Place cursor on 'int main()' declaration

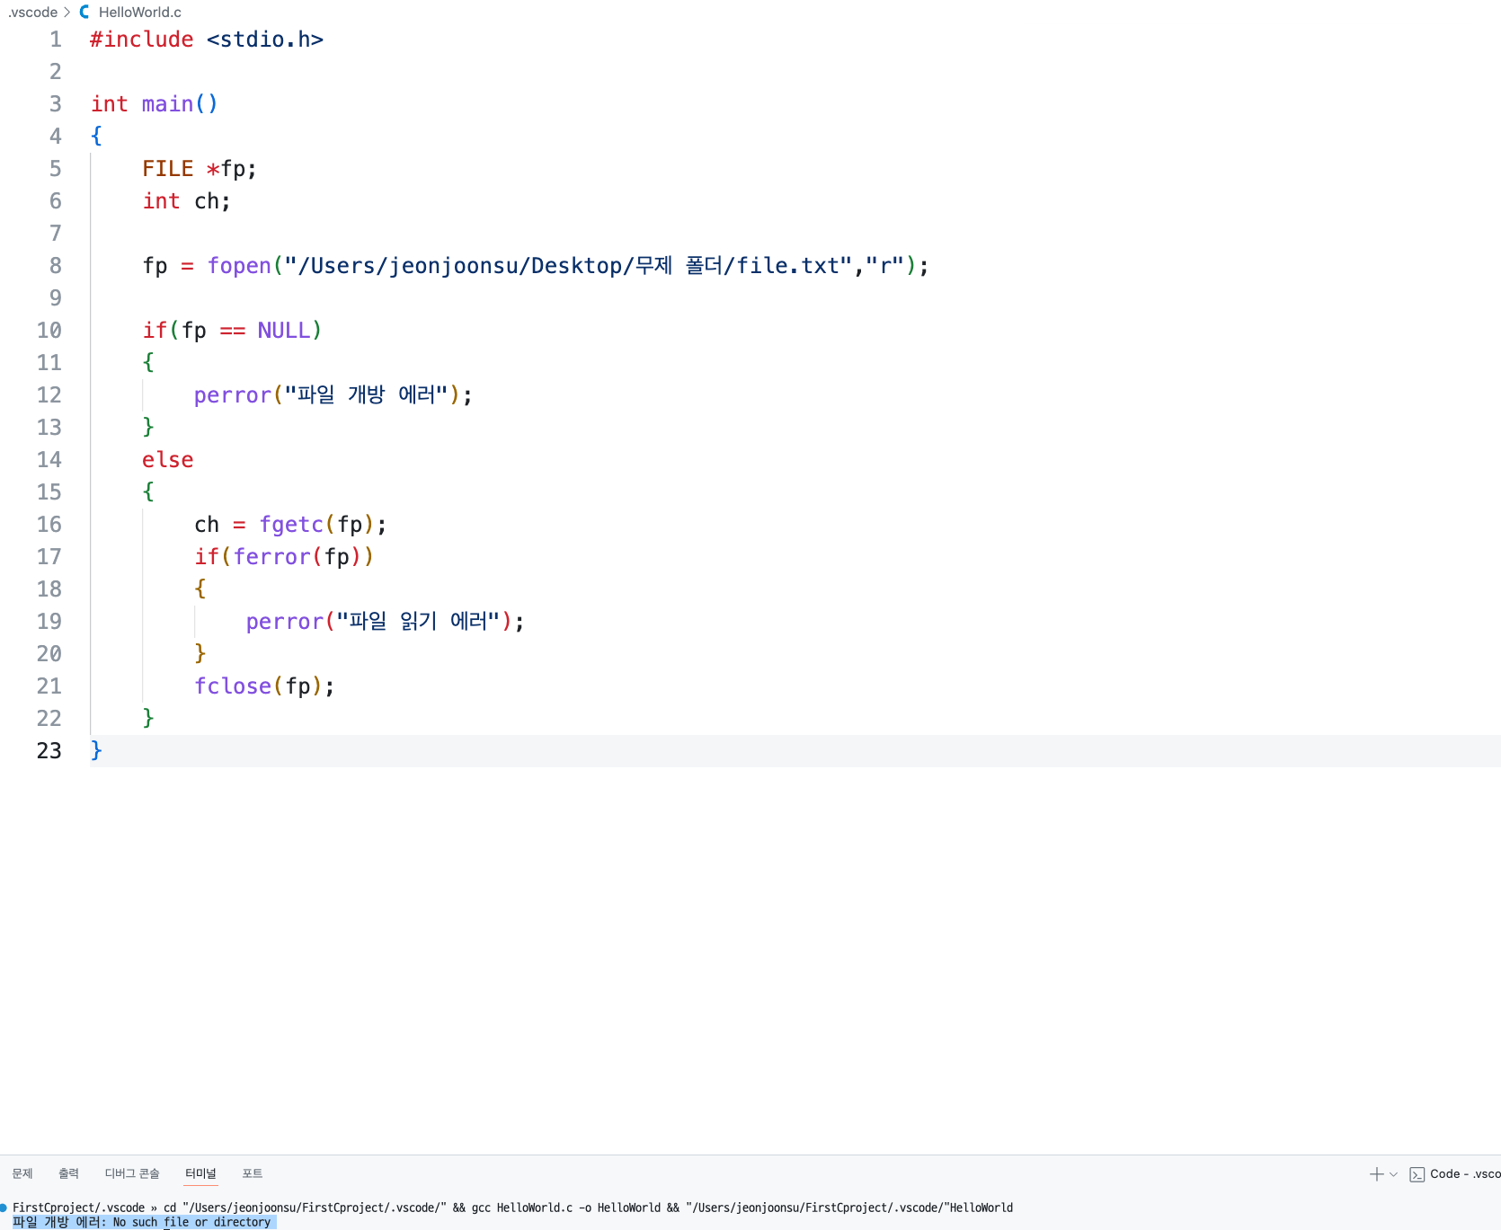155,104
